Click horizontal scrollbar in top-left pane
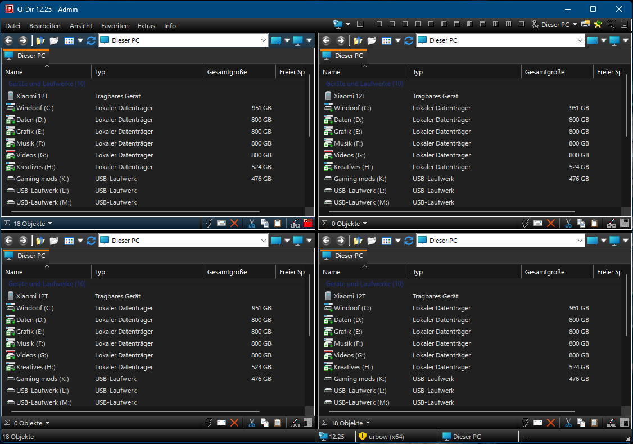 (x=135, y=211)
